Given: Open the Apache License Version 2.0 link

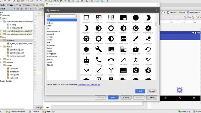Looking at the screenshot, I should point(89,85).
